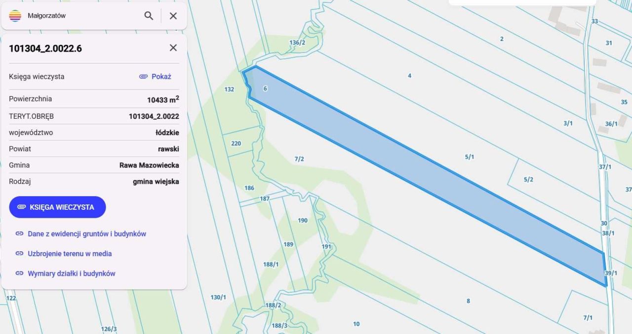The width and height of the screenshot is (632, 334).
Task: Click the link icon beside Pokaż
Action: coord(143,76)
